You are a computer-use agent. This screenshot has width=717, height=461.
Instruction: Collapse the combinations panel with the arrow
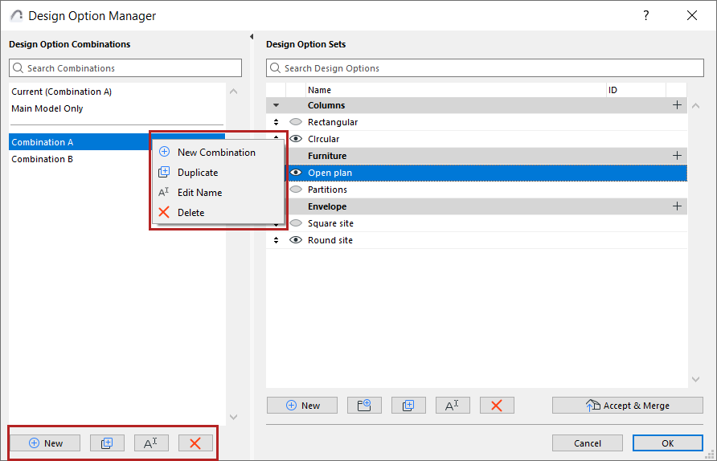[x=252, y=36]
